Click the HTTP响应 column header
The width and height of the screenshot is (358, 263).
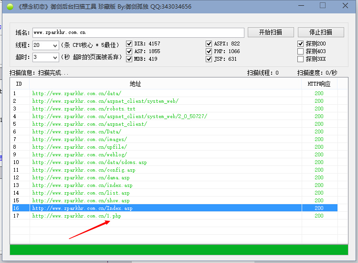pyautogui.click(x=319, y=84)
